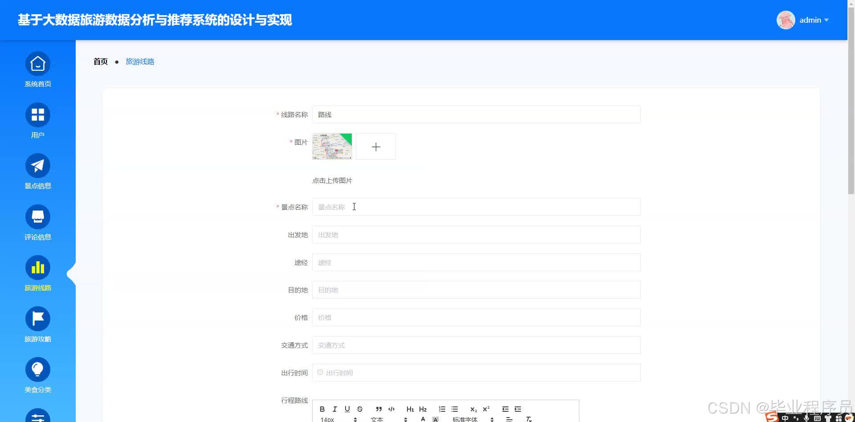855x422 pixels.
Task: Toggle bold formatting in editor
Action: point(322,409)
